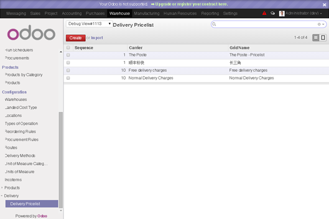Viewport: 329px width, 219px height.
Task: Click the red warning triangle icon
Action: pyautogui.click(x=264, y=13)
